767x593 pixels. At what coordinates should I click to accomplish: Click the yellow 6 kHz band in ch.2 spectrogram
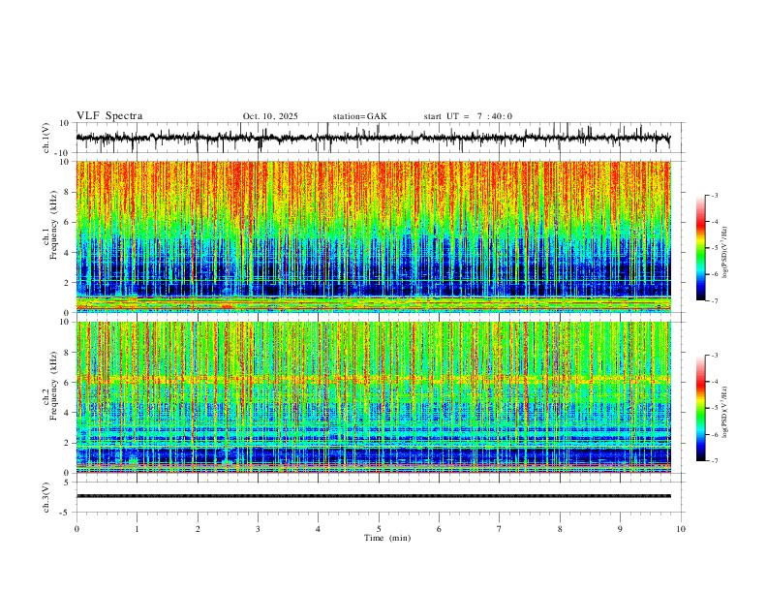pyautogui.click(x=373, y=379)
